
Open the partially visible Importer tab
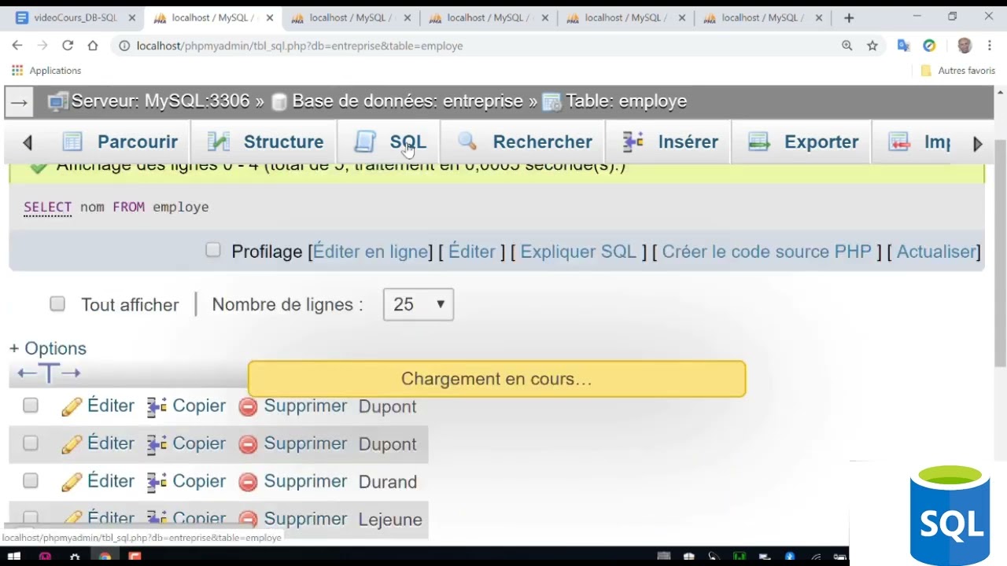tap(919, 141)
